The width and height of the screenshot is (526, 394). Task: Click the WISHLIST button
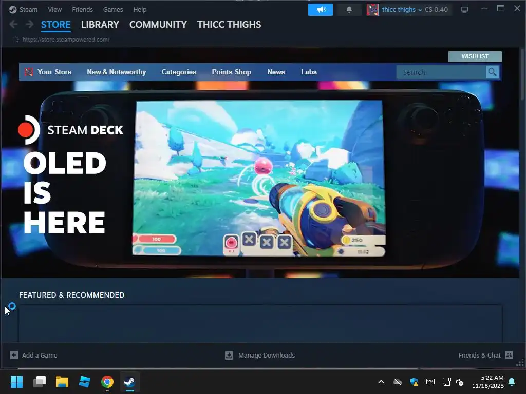(x=475, y=56)
